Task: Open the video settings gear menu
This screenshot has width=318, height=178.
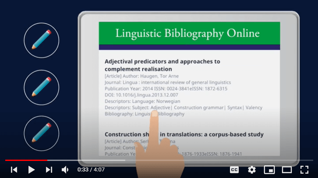Action: 252,170
